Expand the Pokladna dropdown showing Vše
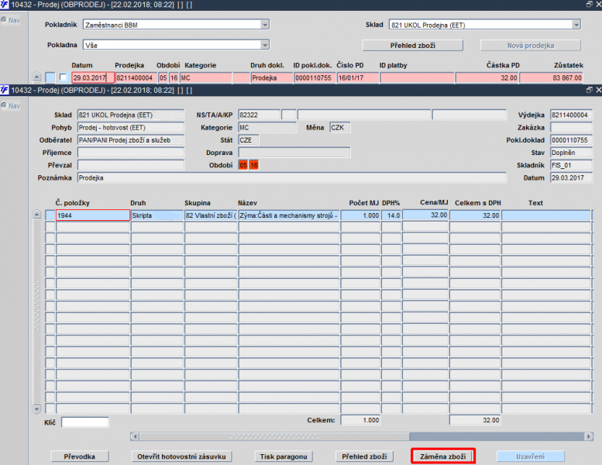The height and width of the screenshot is (465, 602). [264, 45]
